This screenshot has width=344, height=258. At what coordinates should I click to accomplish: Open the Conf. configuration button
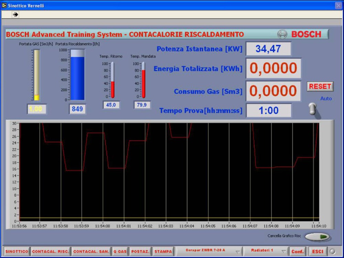(298, 251)
